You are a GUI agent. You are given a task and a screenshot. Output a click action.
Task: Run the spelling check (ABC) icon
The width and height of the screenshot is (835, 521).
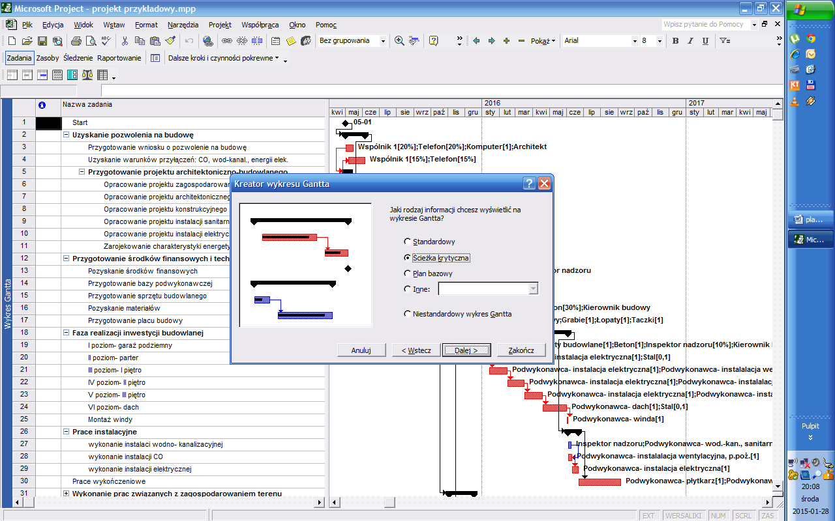pyautogui.click(x=106, y=41)
